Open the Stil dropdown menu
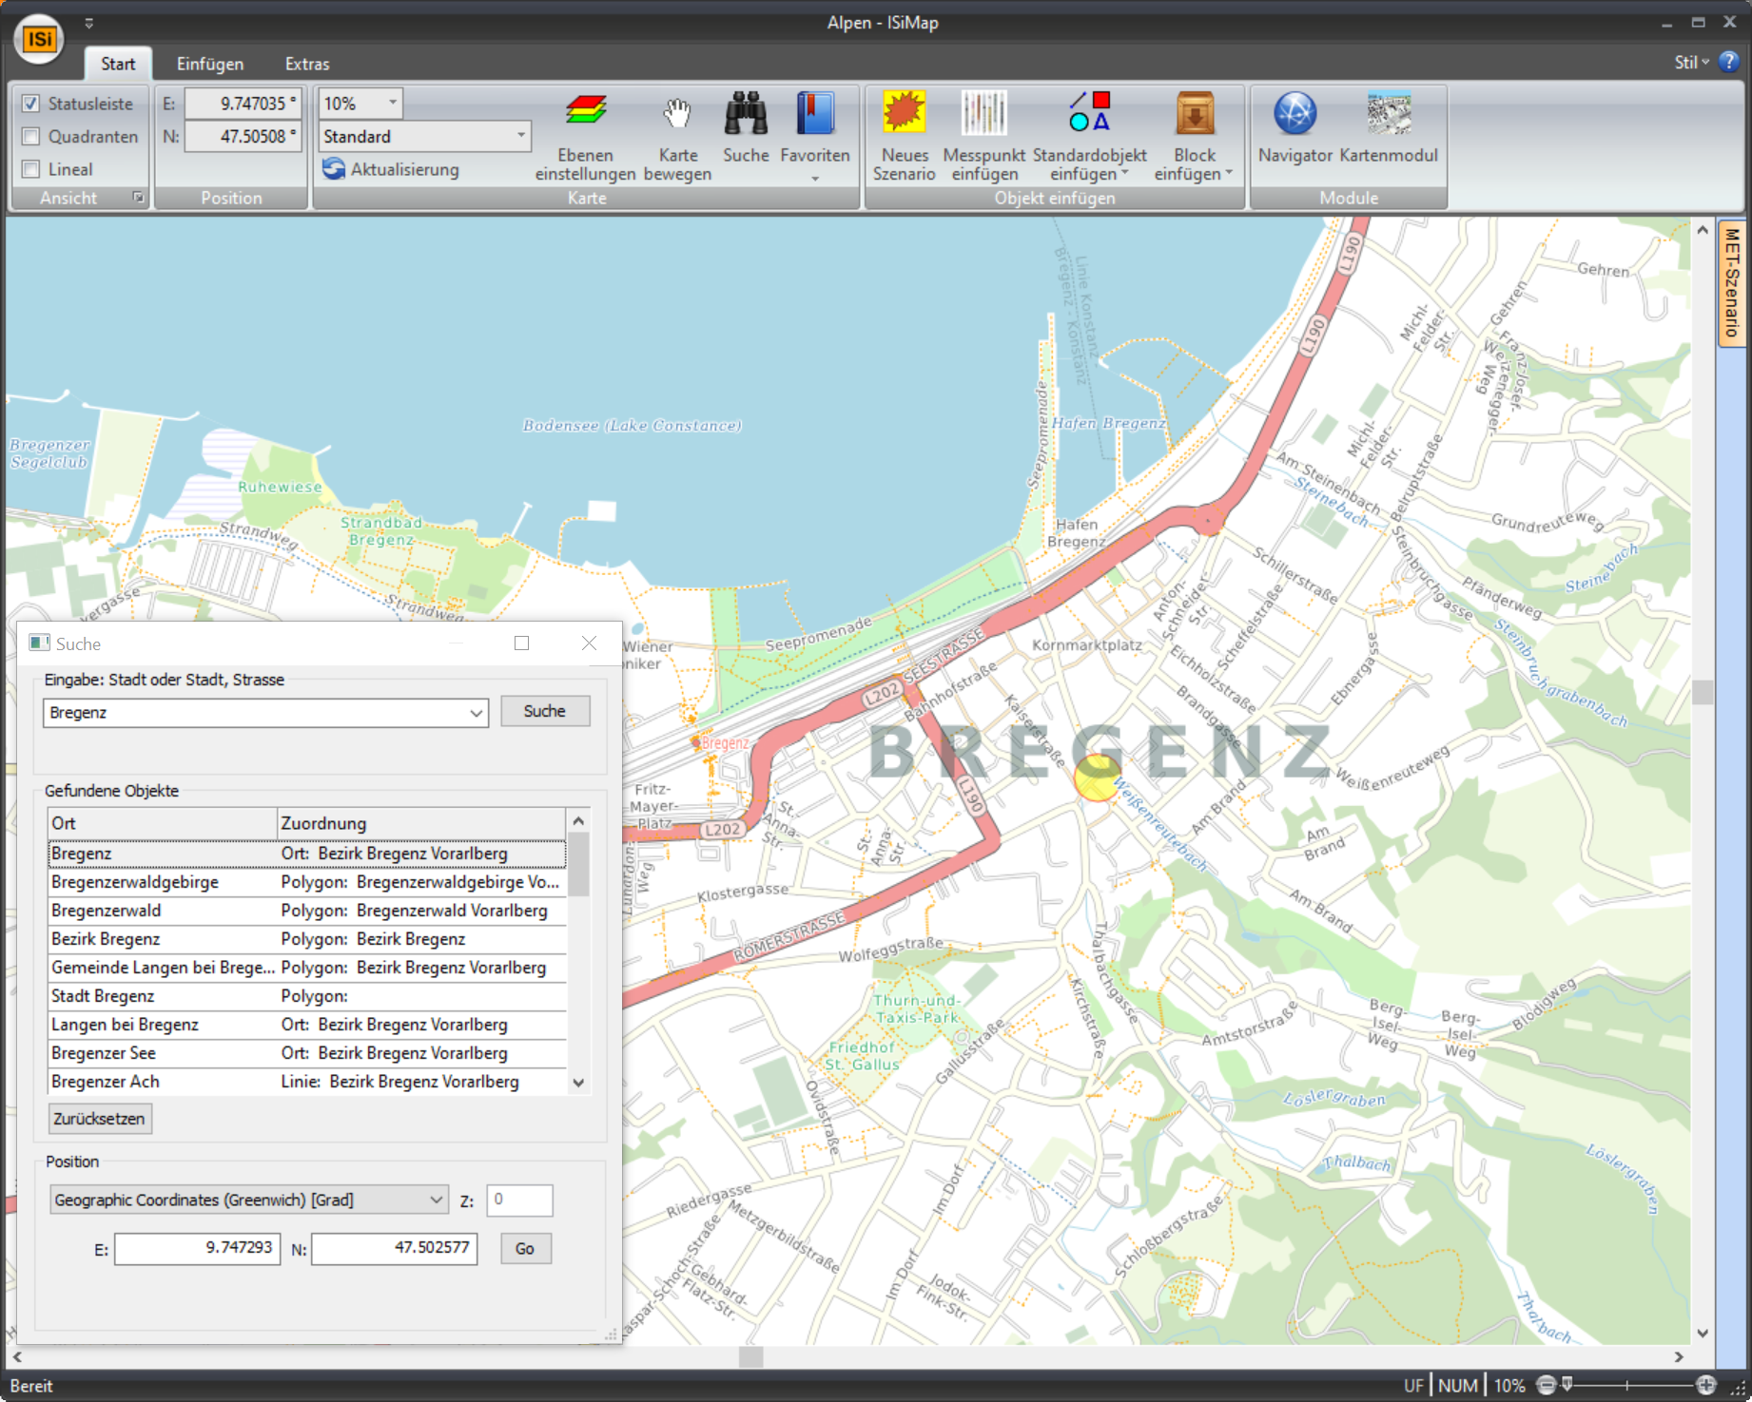 click(x=1691, y=62)
